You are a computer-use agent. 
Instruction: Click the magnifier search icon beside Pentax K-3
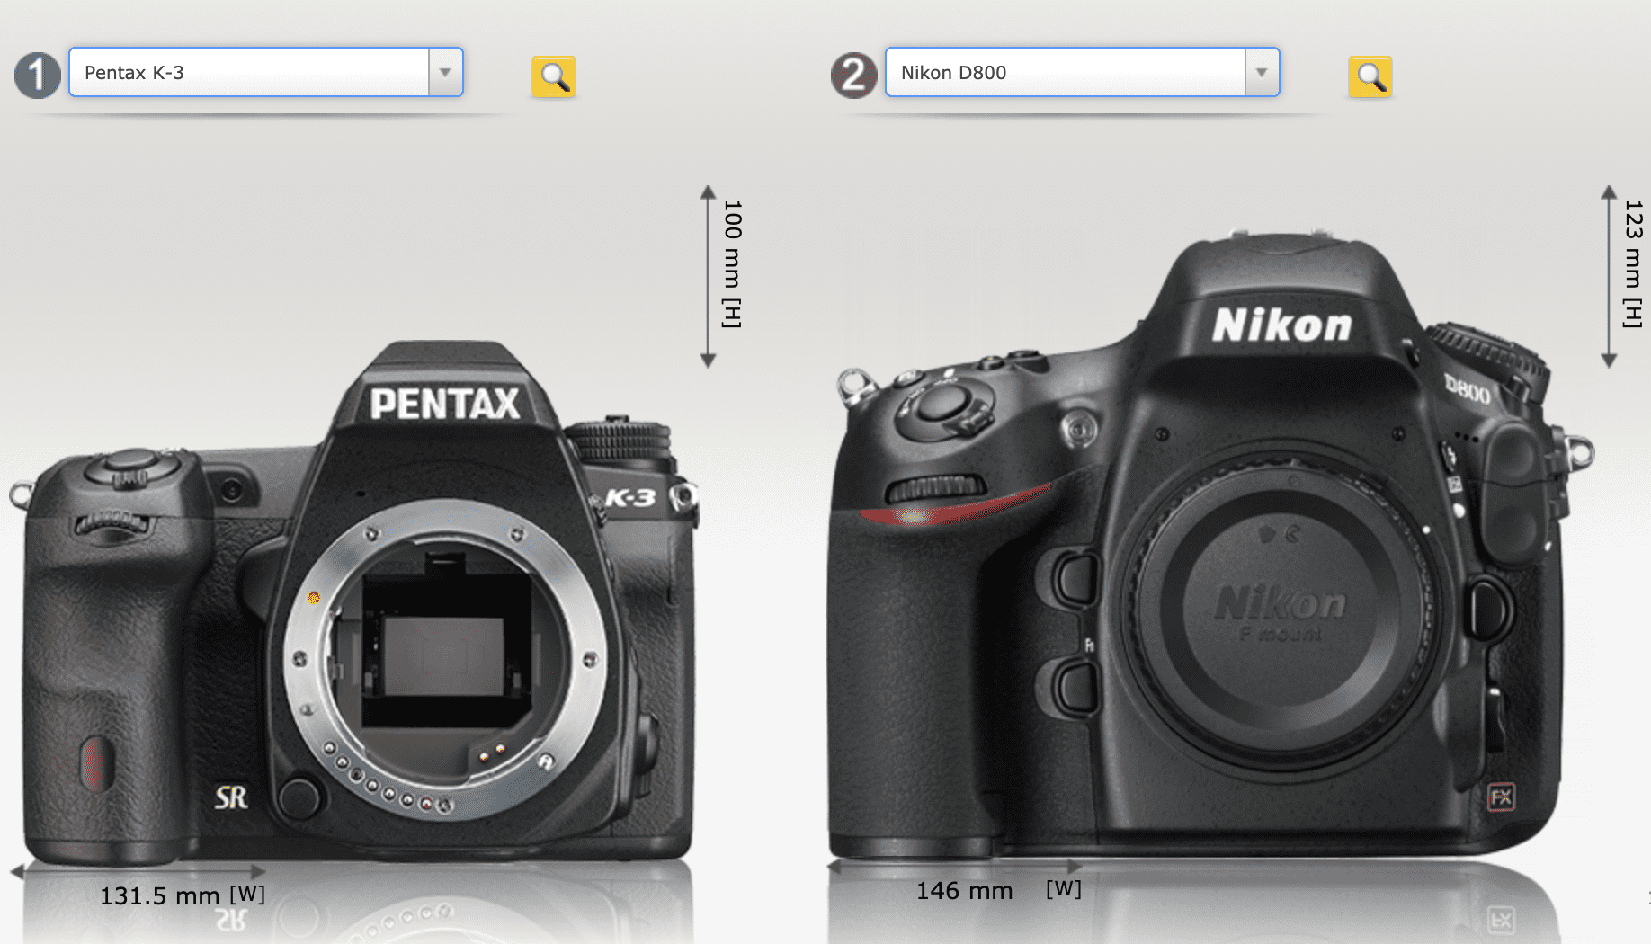tap(554, 76)
